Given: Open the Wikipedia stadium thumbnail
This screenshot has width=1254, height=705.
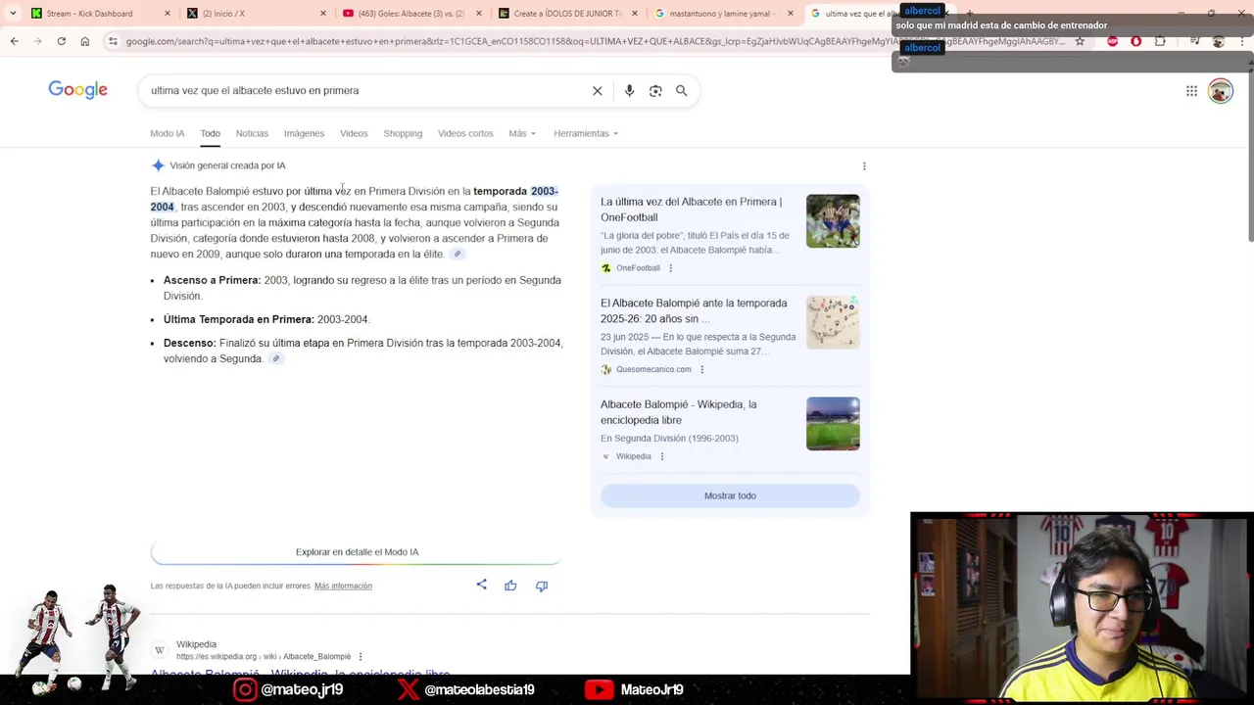Looking at the screenshot, I should tap(833, 423).
